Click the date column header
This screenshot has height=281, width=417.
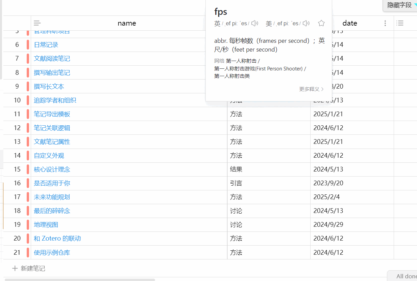350,23
